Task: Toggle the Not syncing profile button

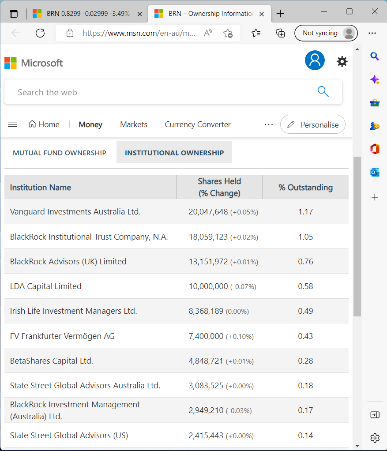Action: click(x=326, y=33)
